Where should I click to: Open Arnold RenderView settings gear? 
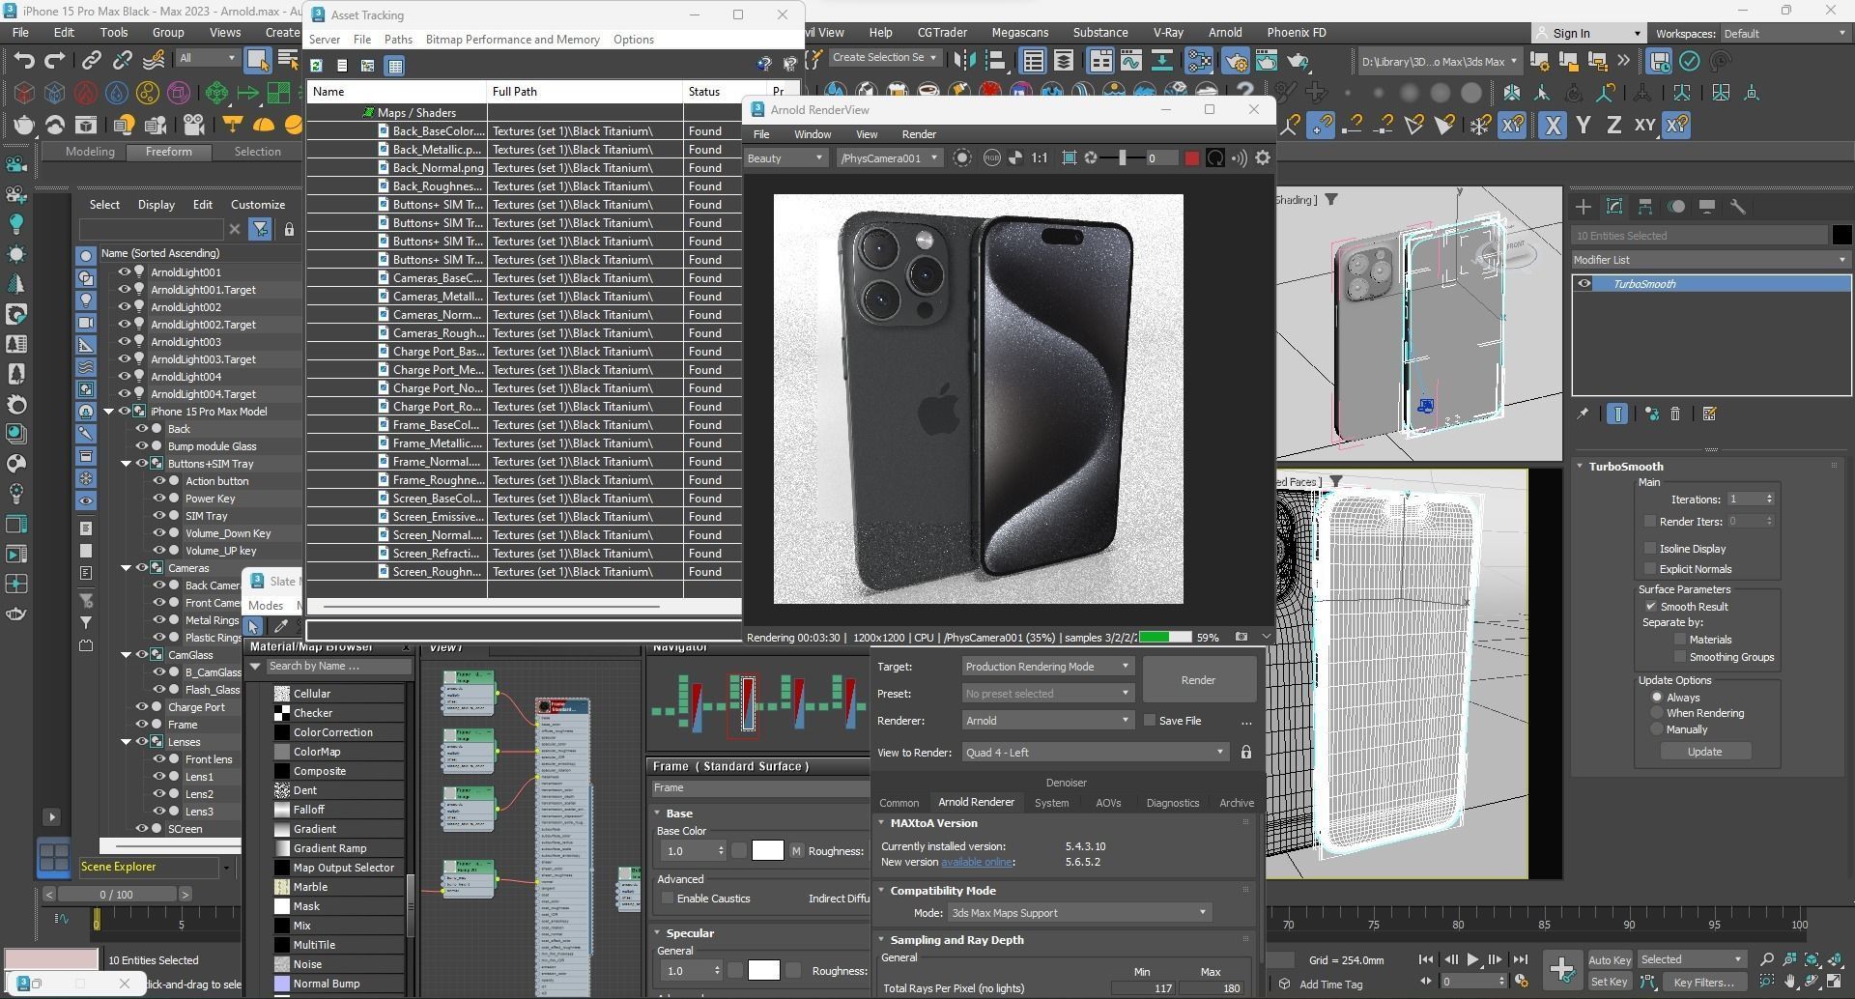coord(1262,157)
